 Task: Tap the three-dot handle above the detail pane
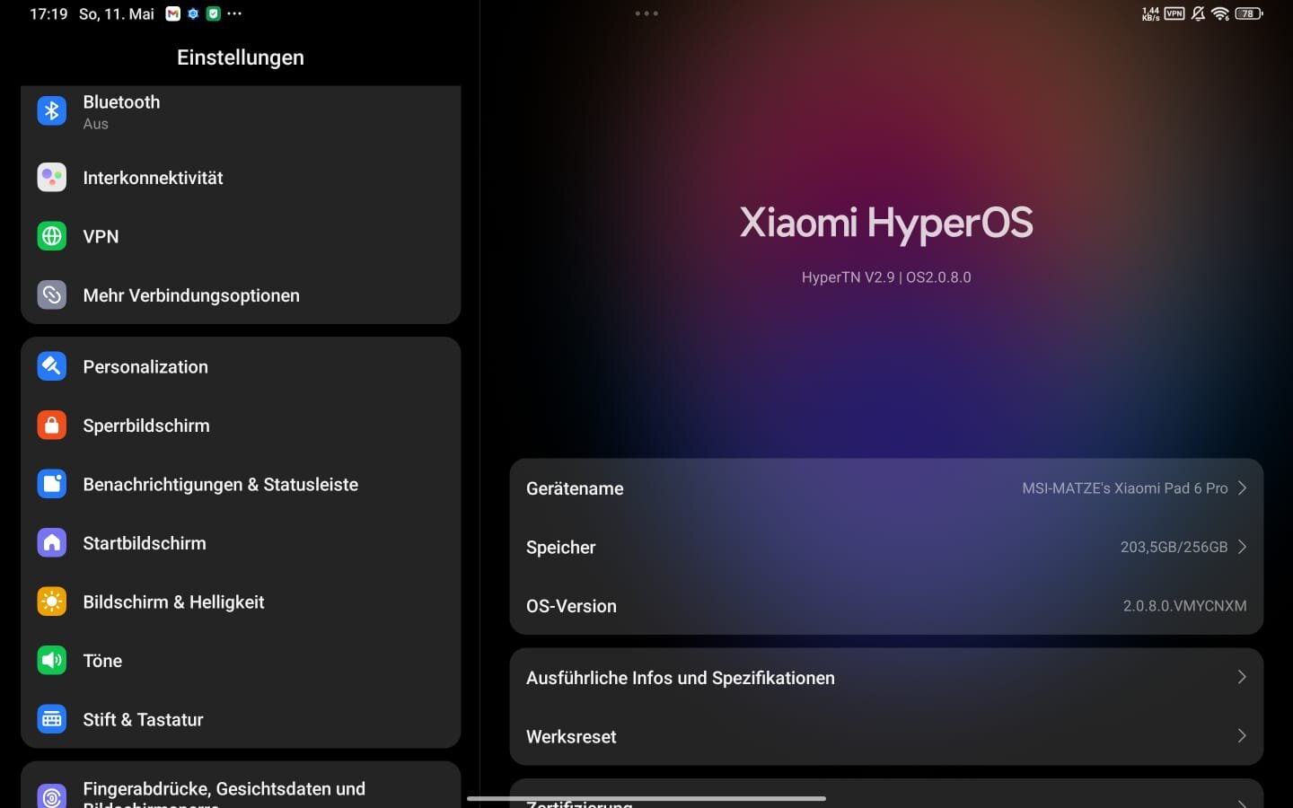[x=646, y=13]
